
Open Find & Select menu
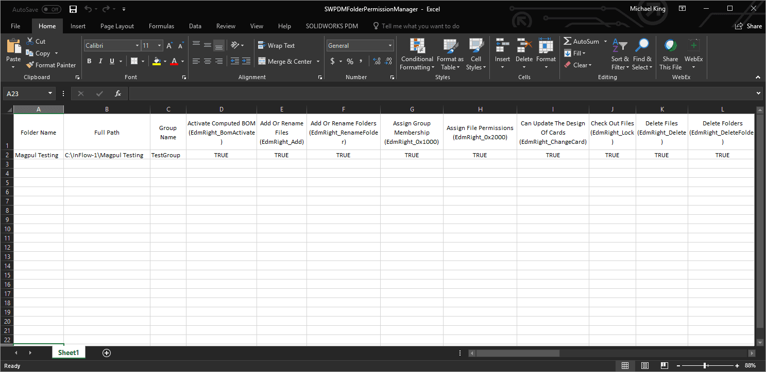(x=642, y=54)
